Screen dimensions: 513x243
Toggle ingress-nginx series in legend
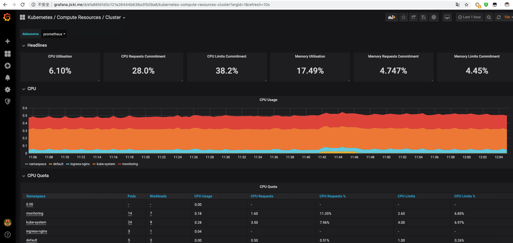click(x=80, y=164)
